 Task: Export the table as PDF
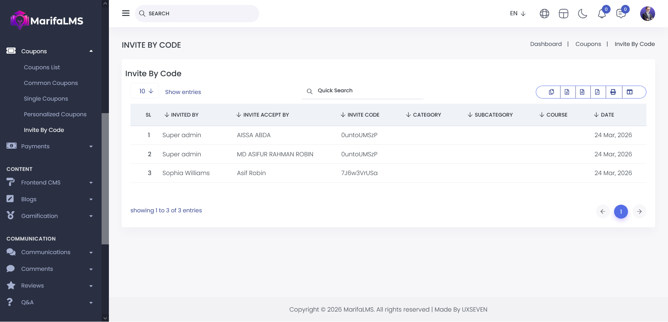597,92
